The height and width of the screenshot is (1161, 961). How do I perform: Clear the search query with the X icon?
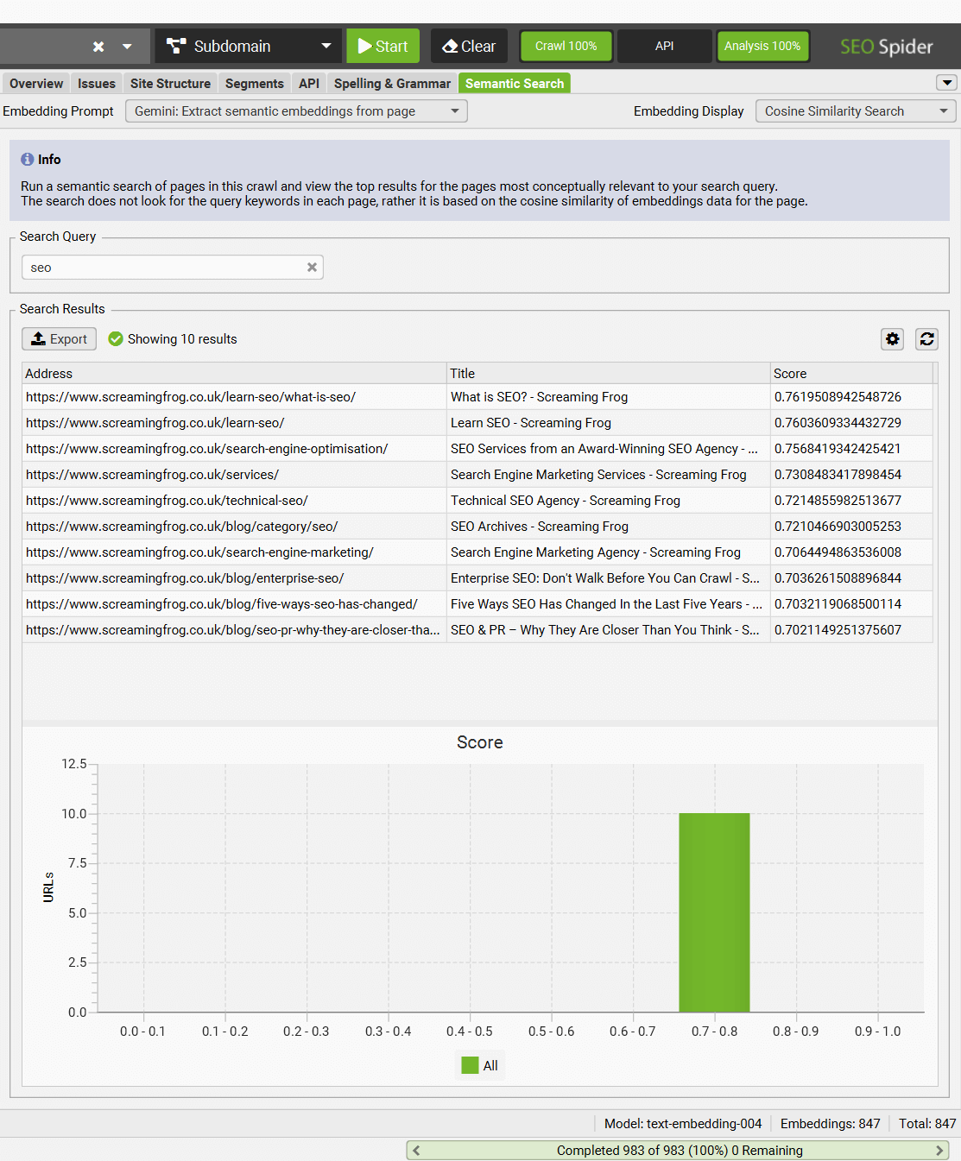312,268
